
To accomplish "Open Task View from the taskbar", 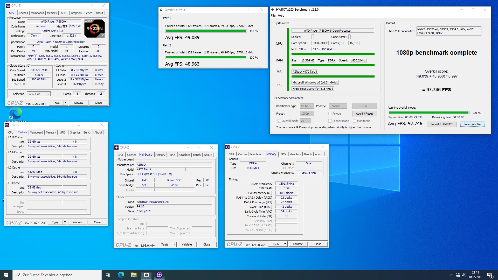I will pos(108,275).
